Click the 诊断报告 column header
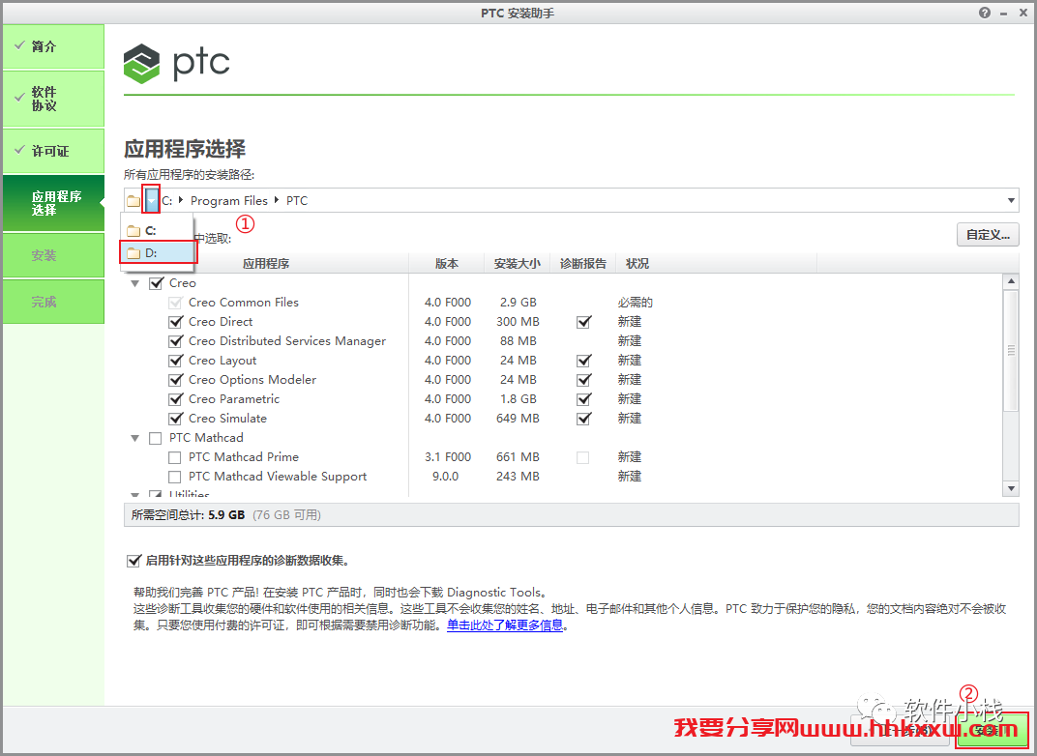This screenshot has height=756, width=1037. tap(582, 264)
